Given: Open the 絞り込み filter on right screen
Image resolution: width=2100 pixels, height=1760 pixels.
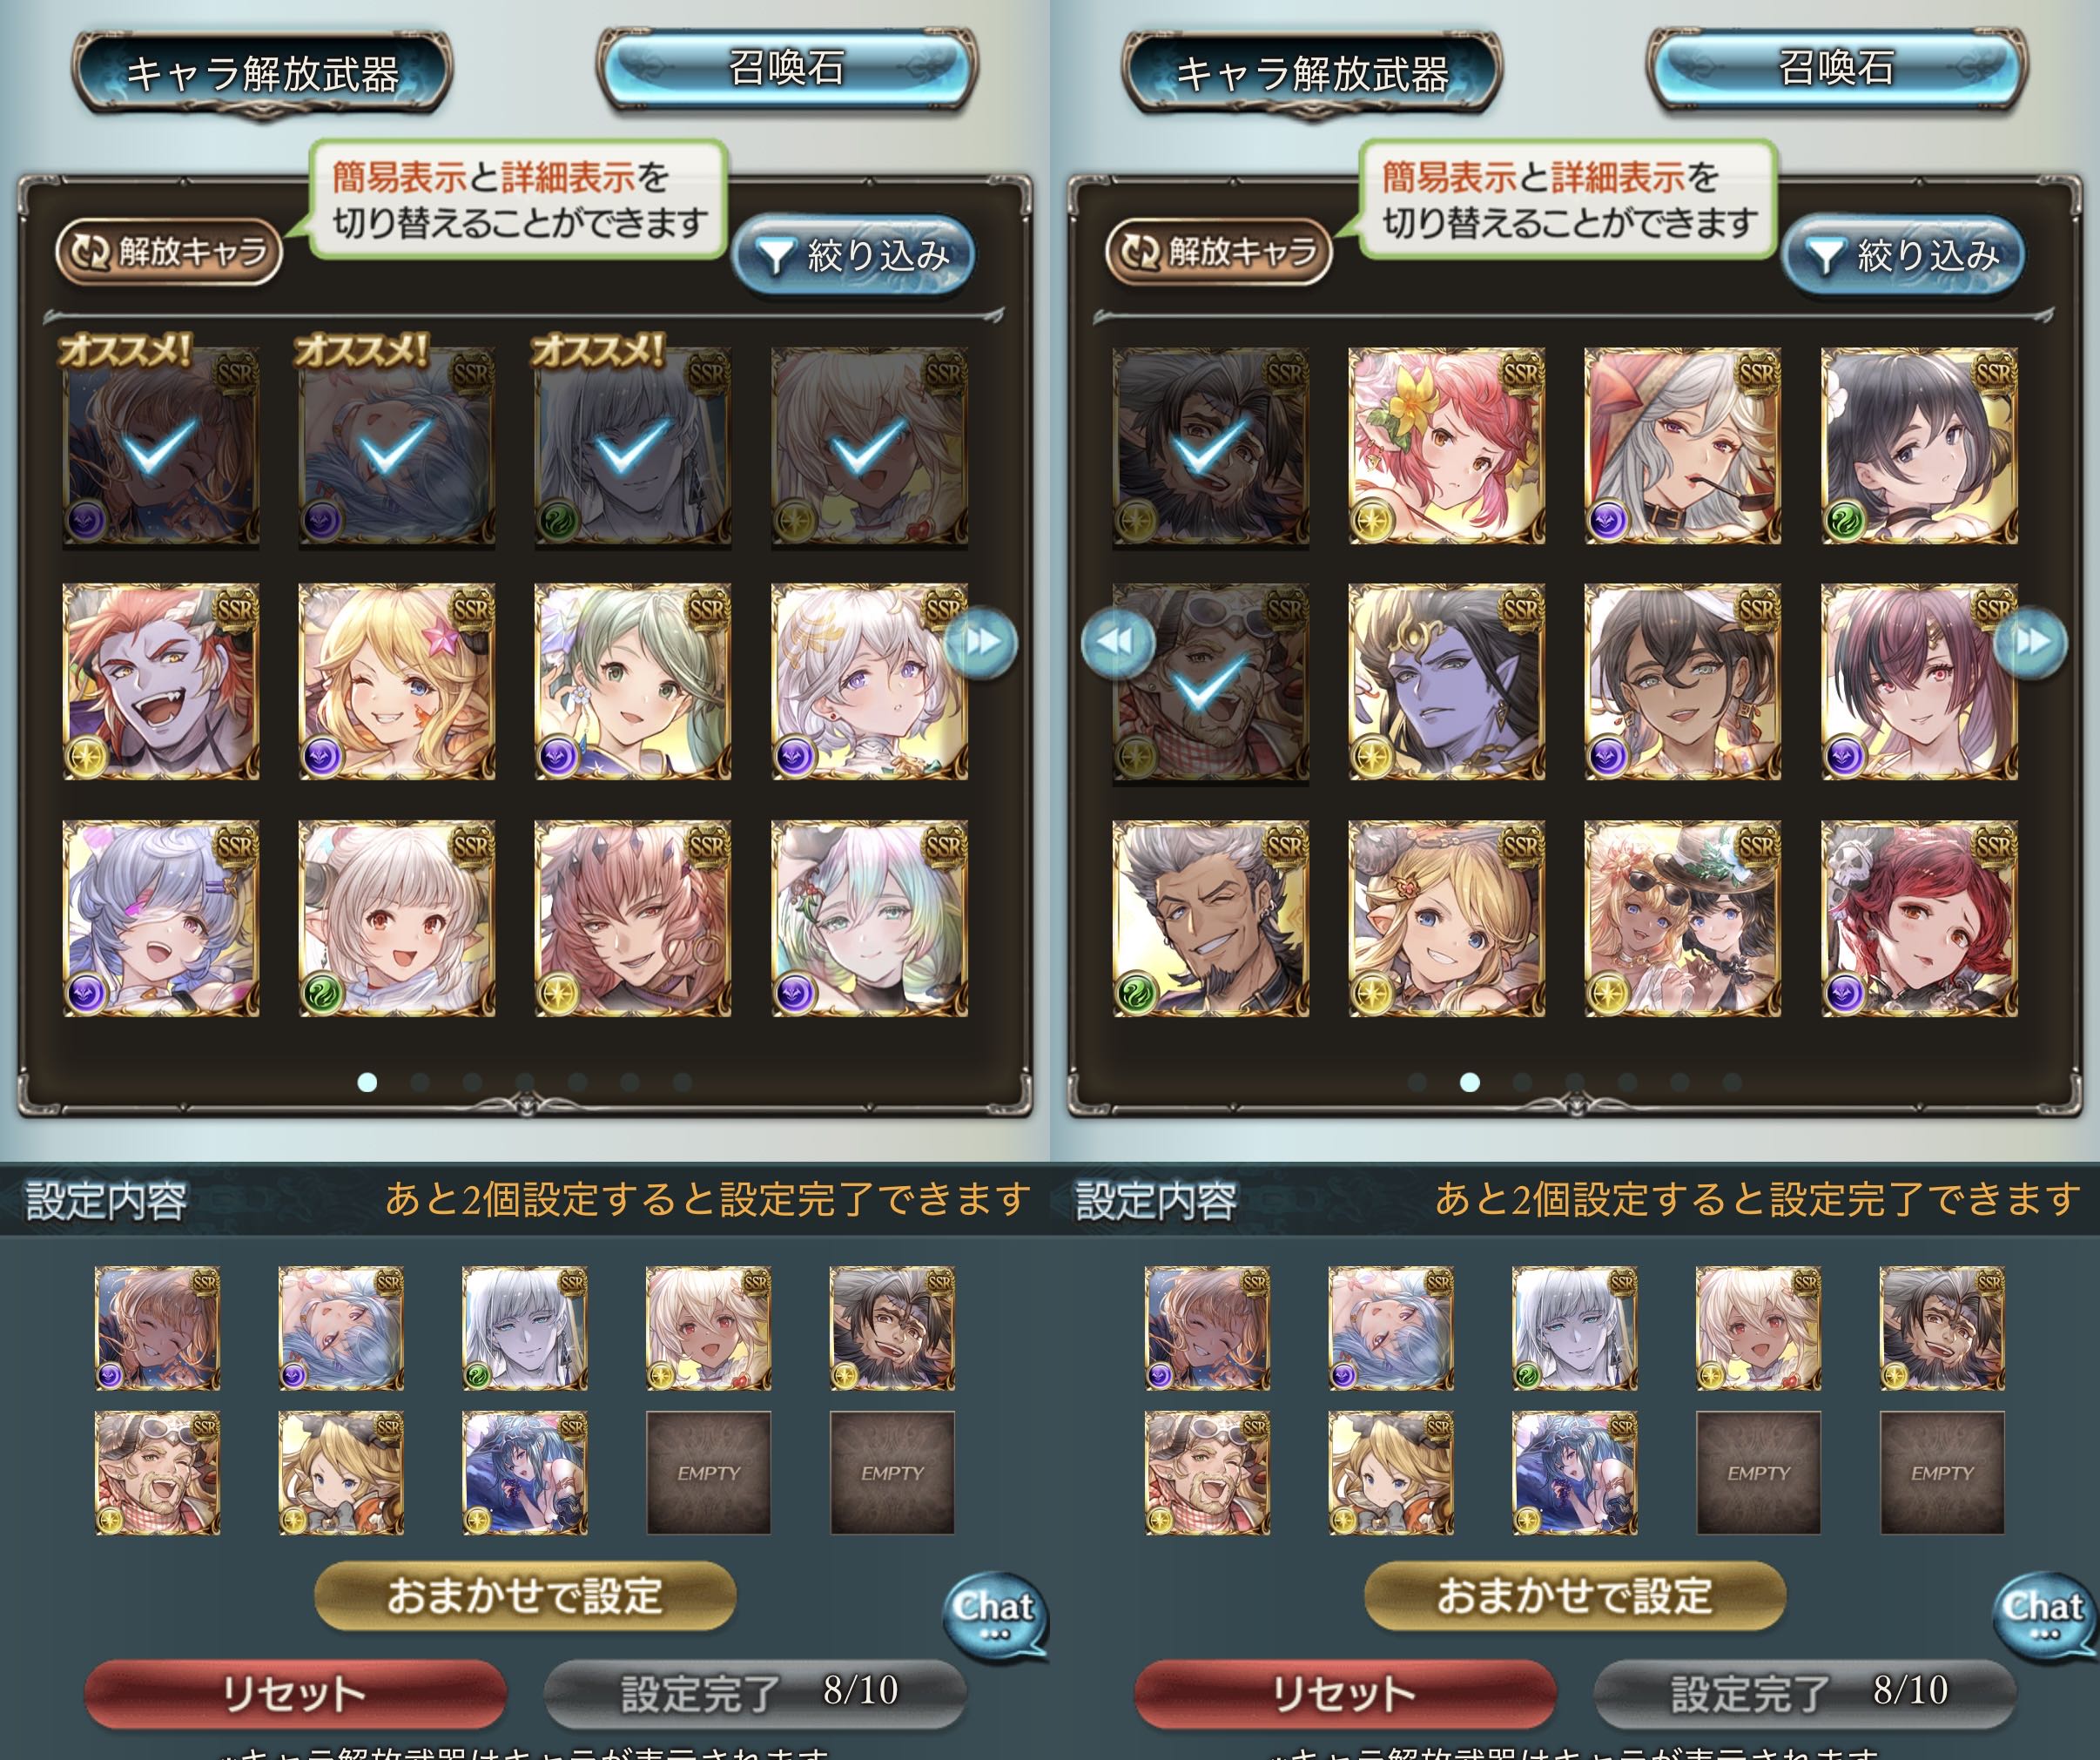Looking at the screenshot, I should coord(1903,256).
